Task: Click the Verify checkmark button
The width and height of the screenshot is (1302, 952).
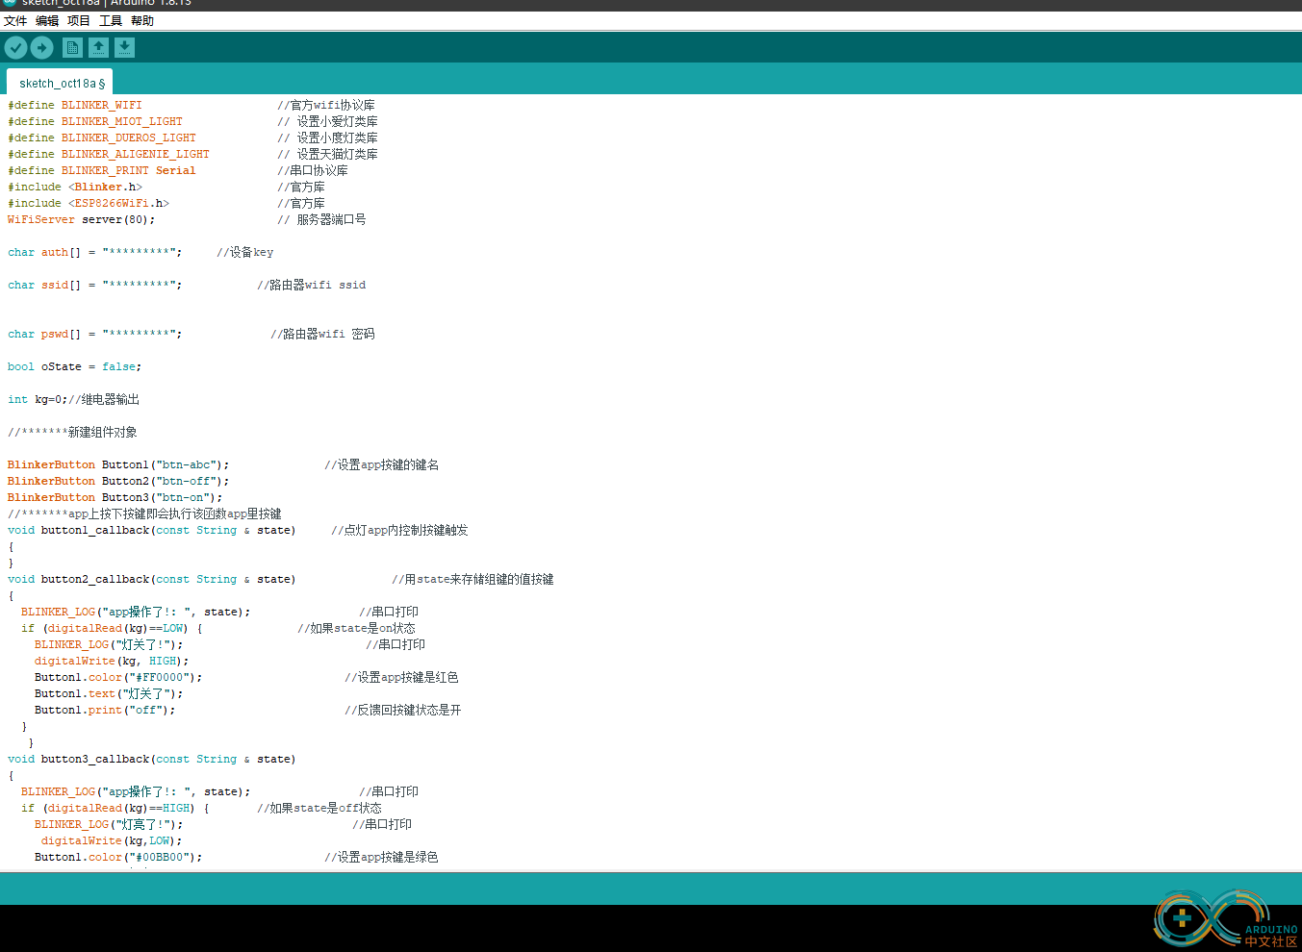Action: 15,47
